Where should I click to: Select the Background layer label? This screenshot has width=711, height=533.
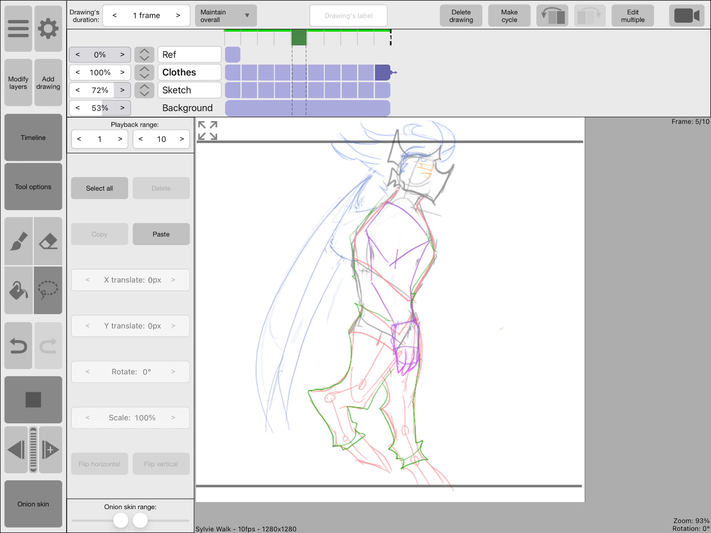coord(187,108)
